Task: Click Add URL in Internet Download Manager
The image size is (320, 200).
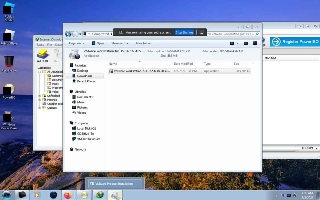Action: [43, 56]
